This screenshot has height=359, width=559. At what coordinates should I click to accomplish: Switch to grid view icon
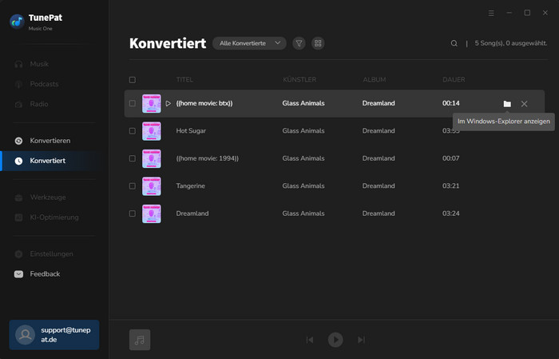tap(318, 43)
